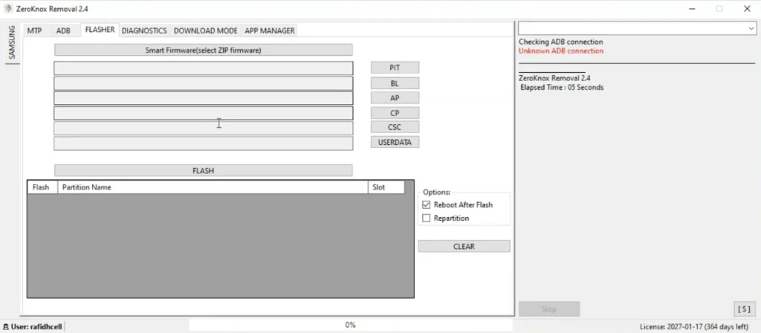The image size is (761, 333).
Task: Click the AP file path field
Action: 204,98
